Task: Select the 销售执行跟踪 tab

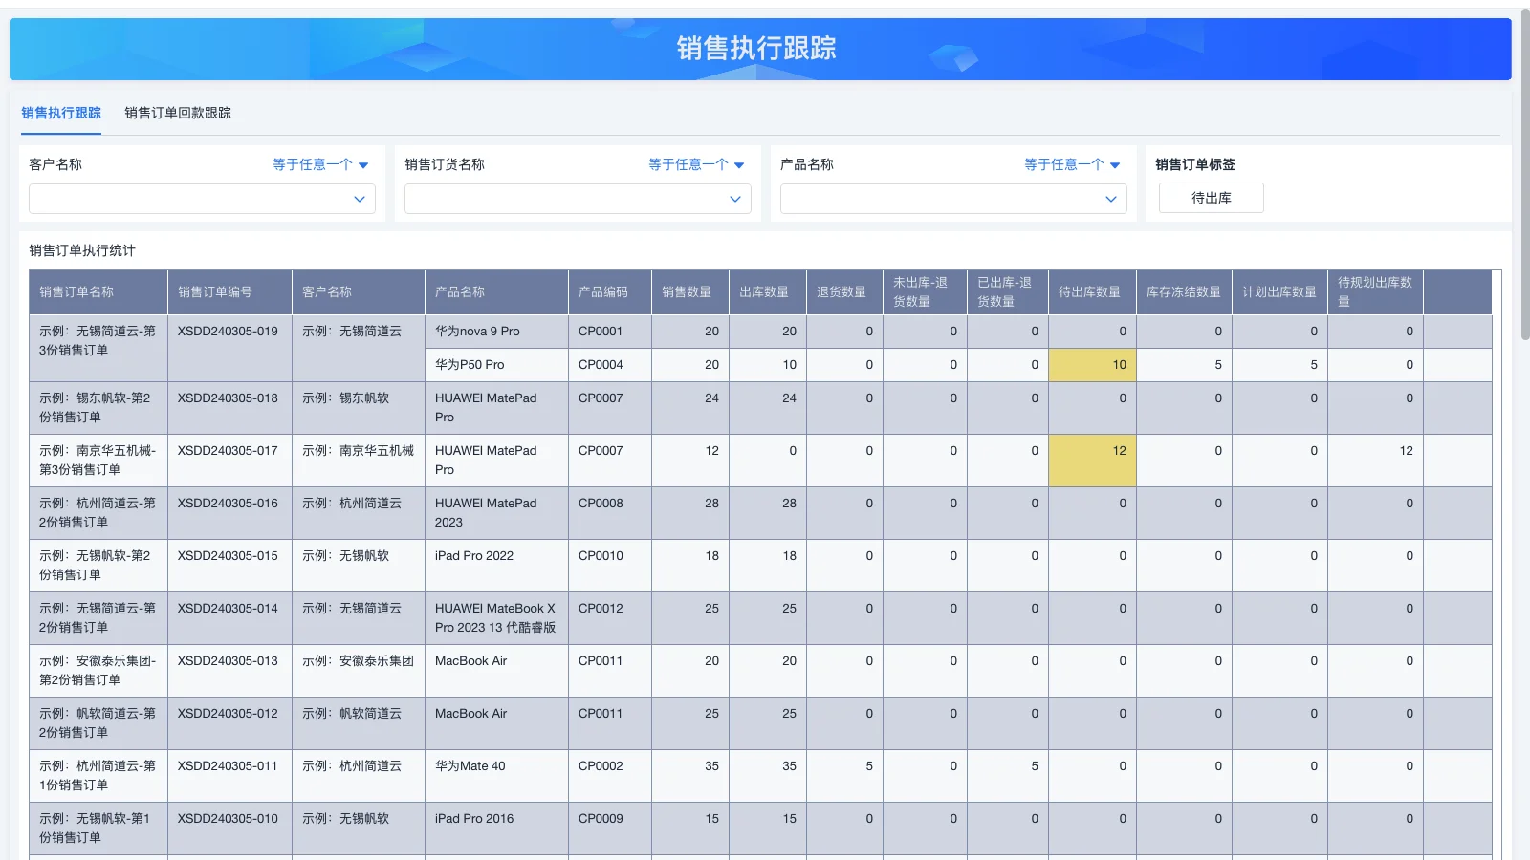Action: click(x=62, y=113)
